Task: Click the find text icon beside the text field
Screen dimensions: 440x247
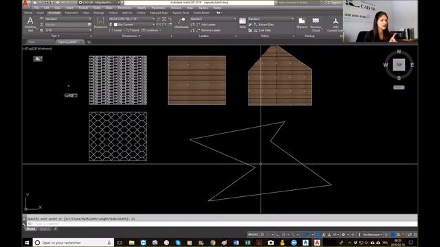Action: click(90, 25)
